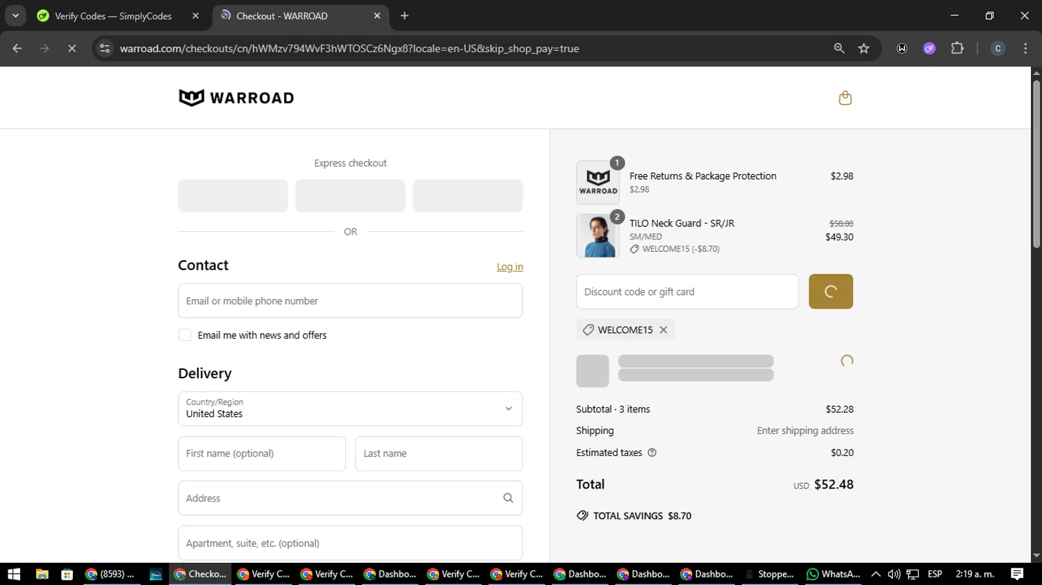The height and width of the screenshot is (585, 1042).
Task: Open the shopping bag cart icon
Action: click(845, 98)
